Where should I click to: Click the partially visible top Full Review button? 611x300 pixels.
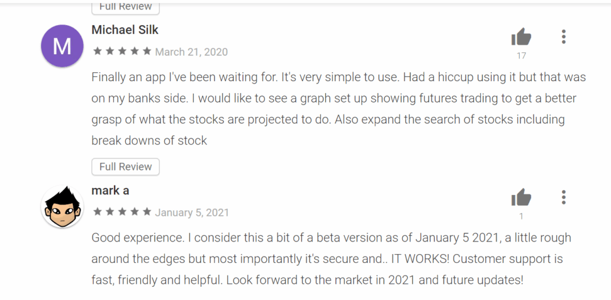[125, 6]
